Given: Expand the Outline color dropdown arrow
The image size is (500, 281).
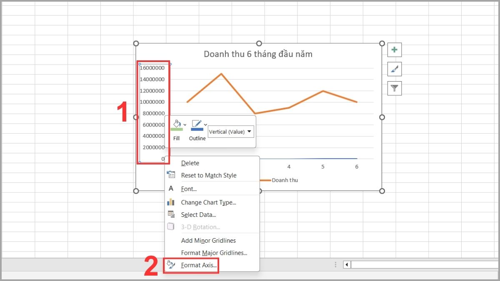Looking at the screenshot, I should point(205,124).
